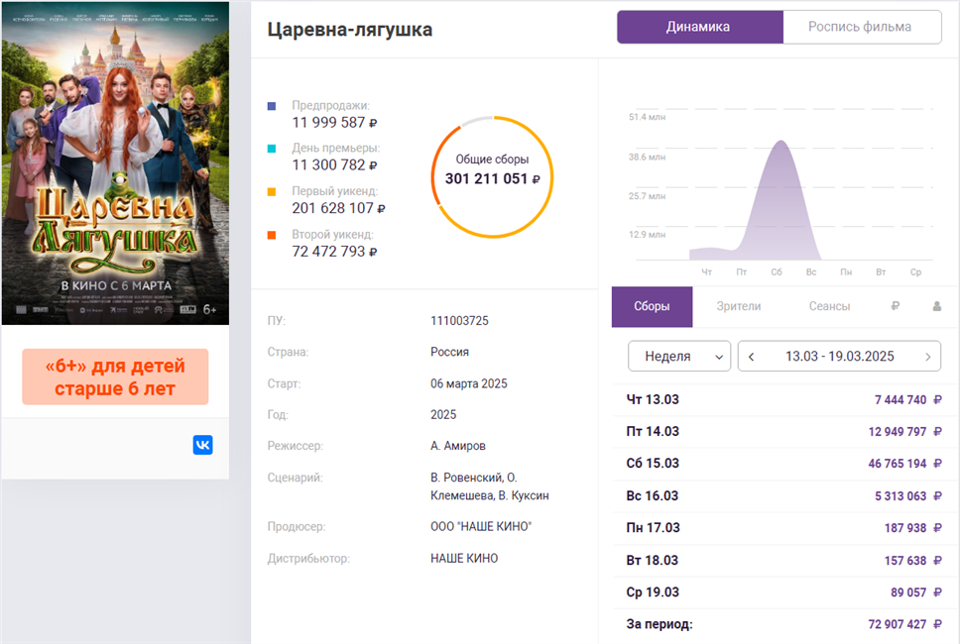960x644 pixels.
Task: Click the Ср 19.03 amount 89 057 ₽
Action: click(x=916, y=592)
